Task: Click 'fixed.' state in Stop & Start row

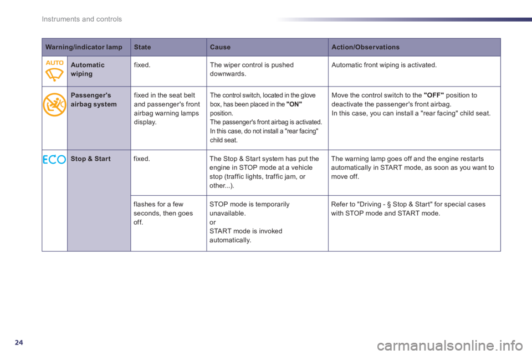Action: (x=141, y=159)
